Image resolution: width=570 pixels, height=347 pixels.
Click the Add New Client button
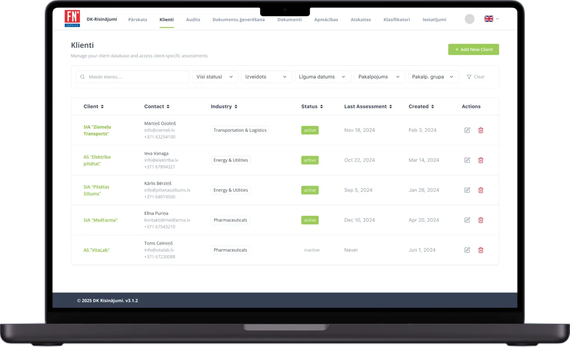click(x=473, y=50)
